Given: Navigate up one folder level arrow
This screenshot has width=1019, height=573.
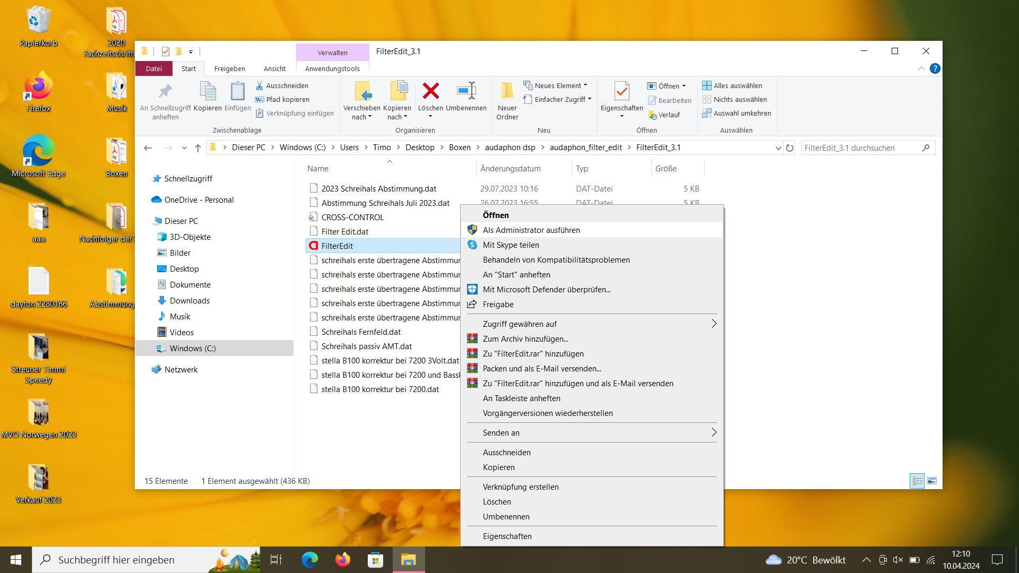Looking at the screenshot, I should coord(198,148).
